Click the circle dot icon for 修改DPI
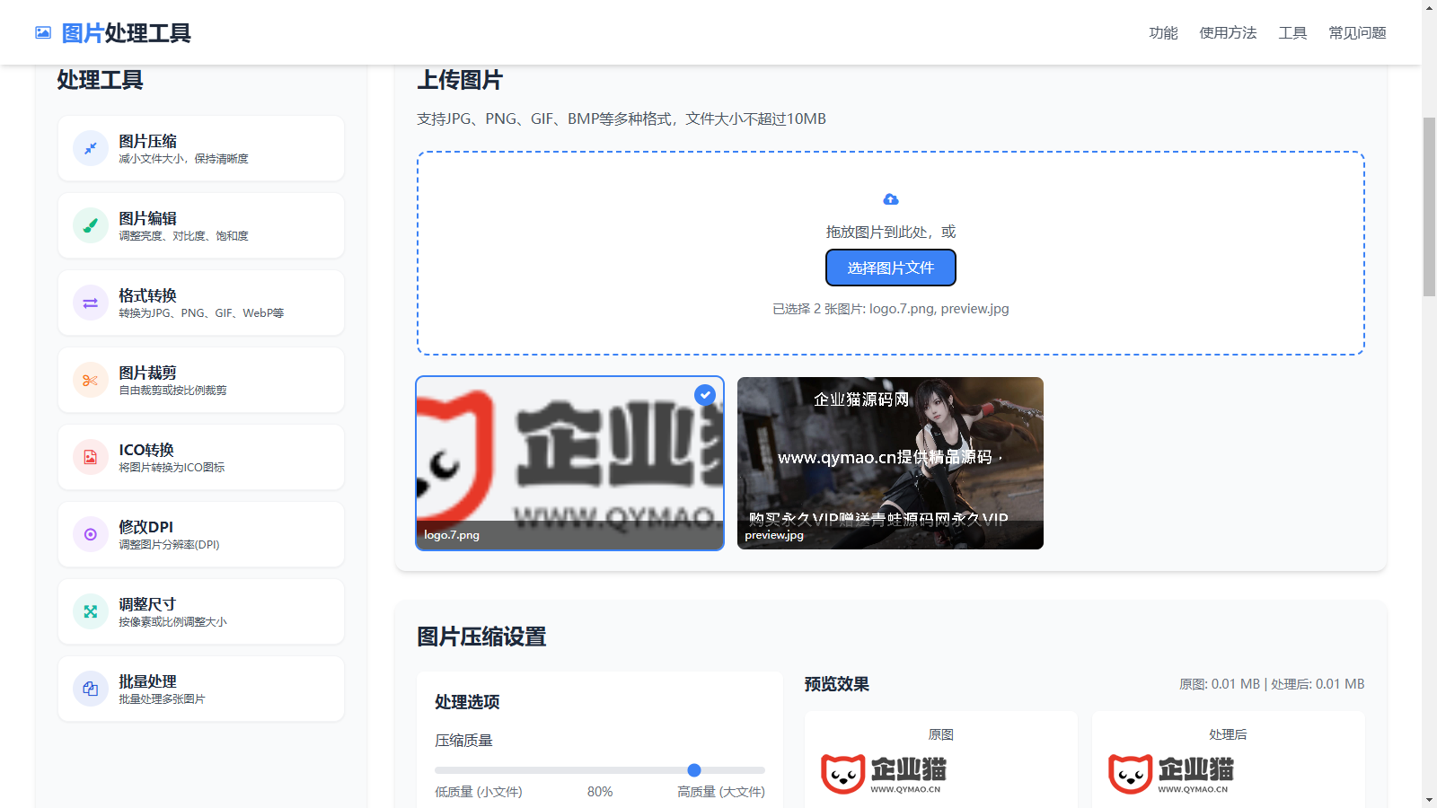The height and width of the screenshot is (808, 1437). point(91,534)
